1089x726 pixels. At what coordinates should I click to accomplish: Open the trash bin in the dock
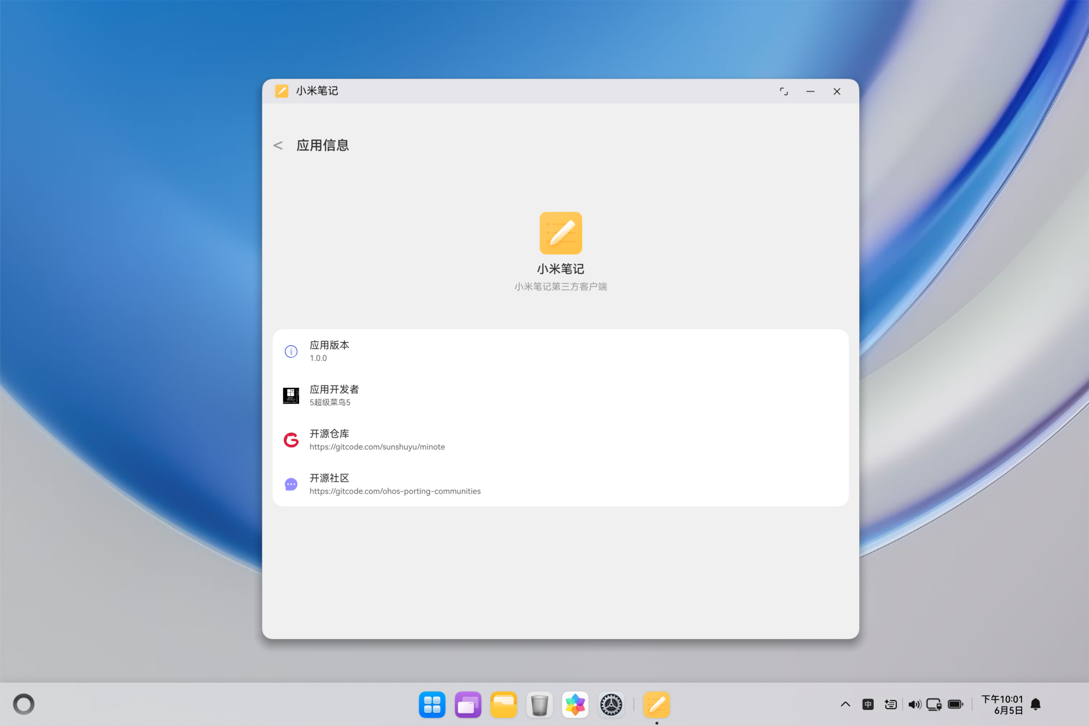coord(539,705)
